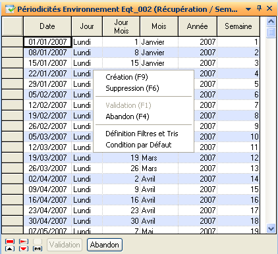Open the title bar dropdown arrow
278x254 pixels.
click(x=248, y=9)
